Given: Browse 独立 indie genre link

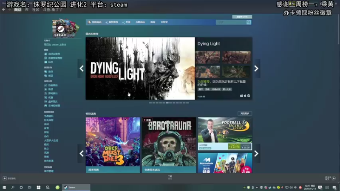Looking at the screenshot, I should coord(46,149).
